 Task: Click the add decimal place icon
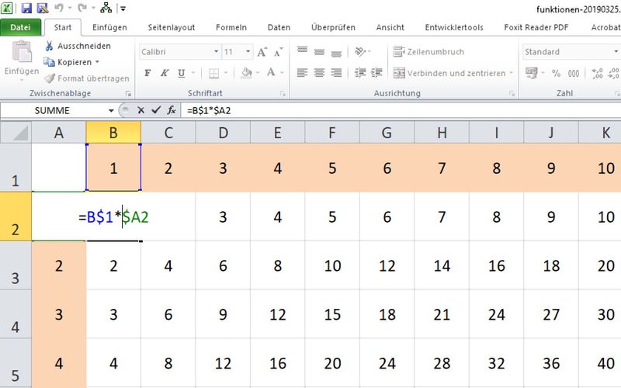click(597, 73)
